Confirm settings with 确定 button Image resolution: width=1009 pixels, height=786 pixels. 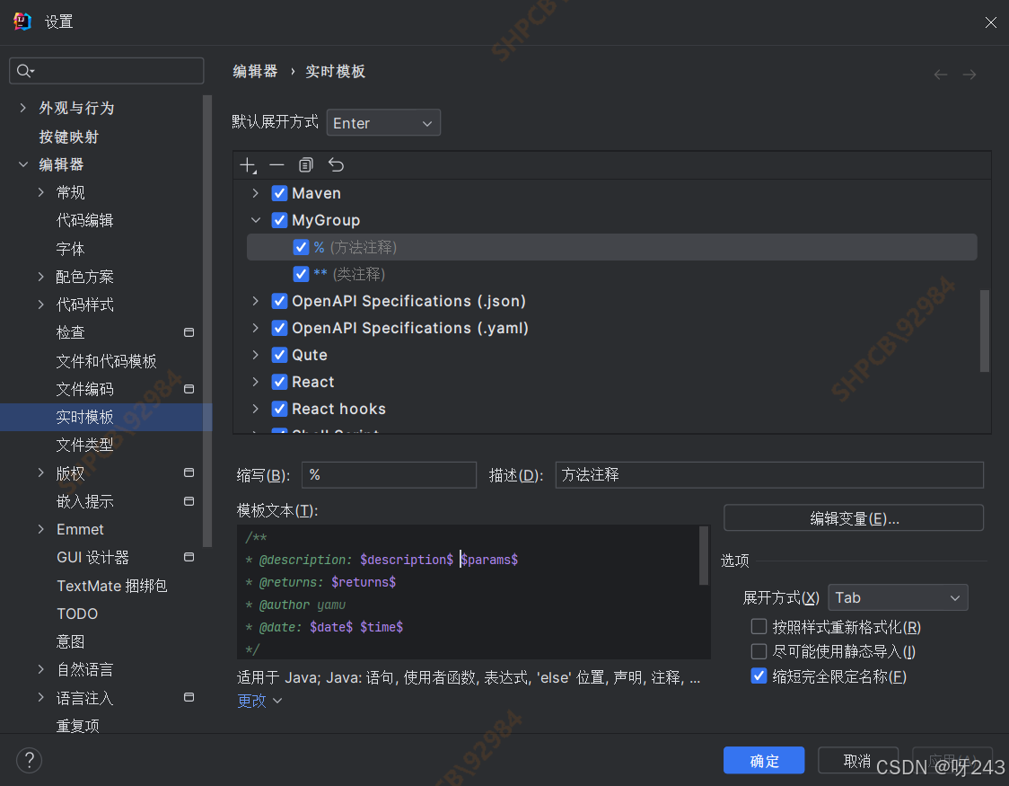(x=764, y=760)
